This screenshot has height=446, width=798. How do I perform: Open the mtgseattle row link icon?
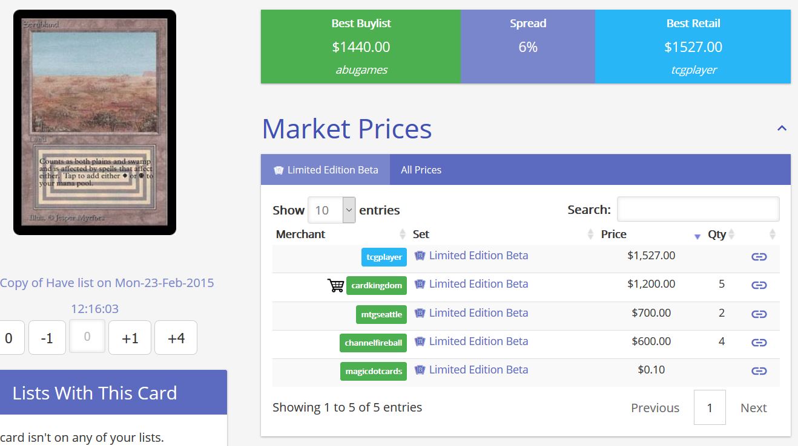click(759, 314)
